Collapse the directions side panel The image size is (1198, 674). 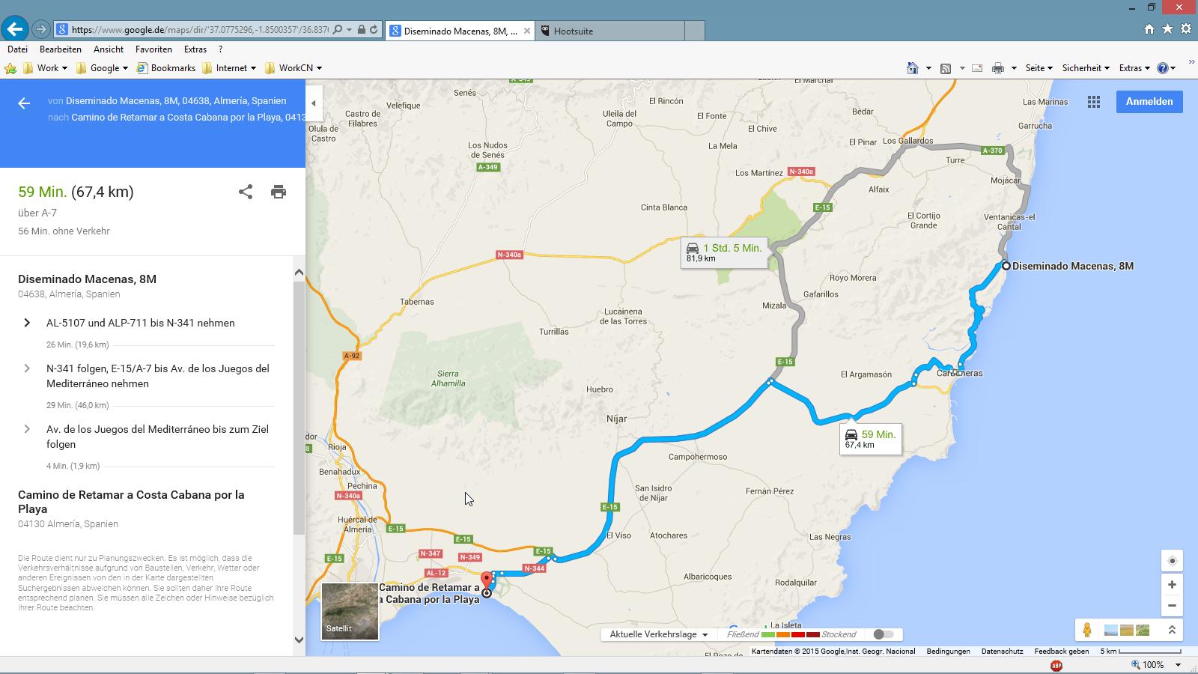pyautogui.click(x=314, y=103)
